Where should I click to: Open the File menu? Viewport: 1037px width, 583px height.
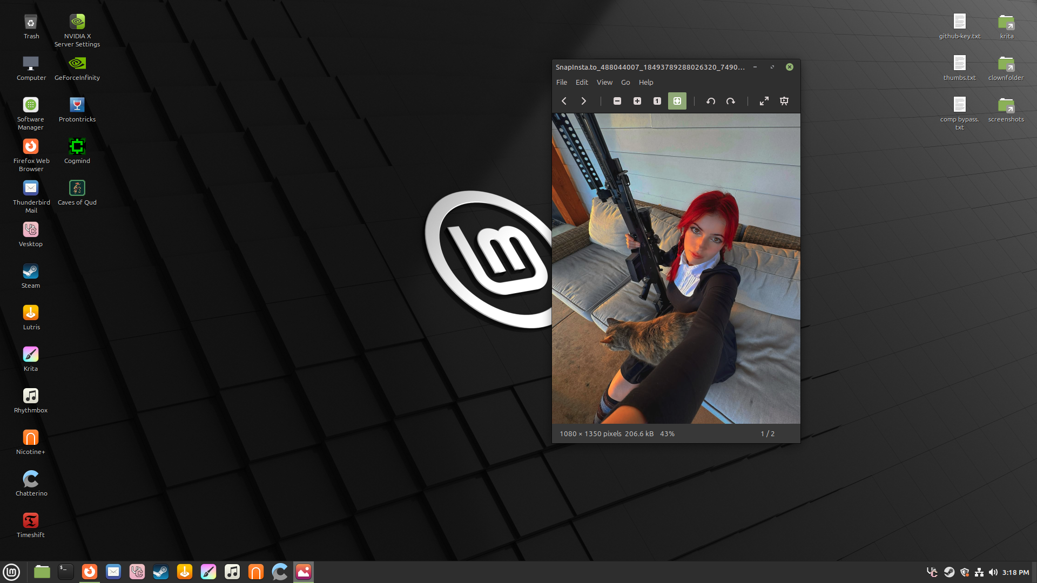[x=562, y=82]
